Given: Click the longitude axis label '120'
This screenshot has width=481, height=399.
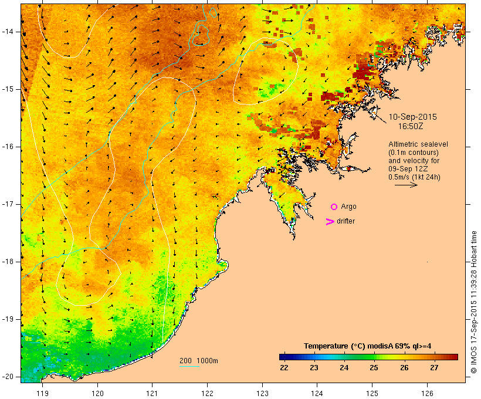Looking at the screenshot, I should pyautogui.click(x=97, y=393).
